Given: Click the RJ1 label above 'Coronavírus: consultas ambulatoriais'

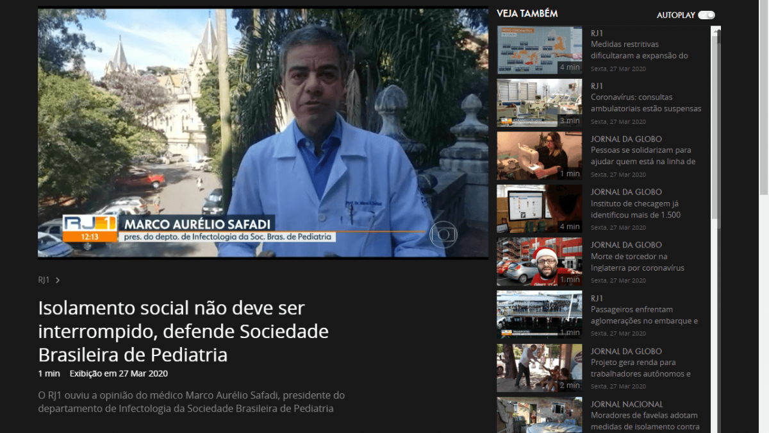Looking at the screenshot, I should coord(597,86).
